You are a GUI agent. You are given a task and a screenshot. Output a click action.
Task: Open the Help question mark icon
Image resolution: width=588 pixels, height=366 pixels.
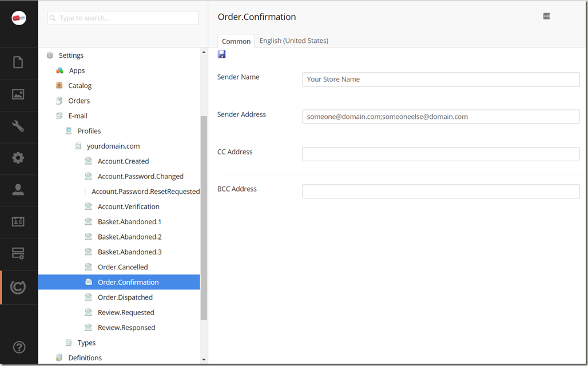18,347
